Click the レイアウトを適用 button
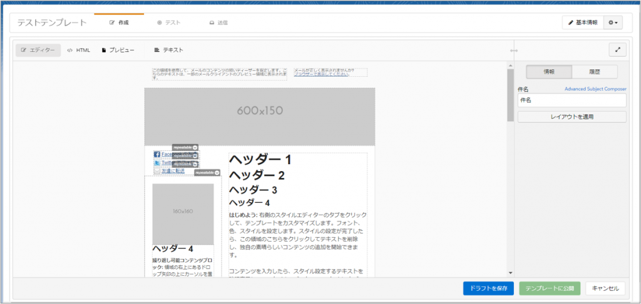The width and height of the screenshot is (641, 304). coord(572,117)
